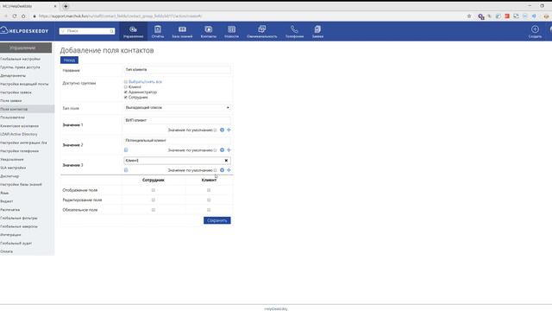This screenshot has width=552, height=311.
Task: Open Поля заявки in the sidebar
Action: (11, 101)
